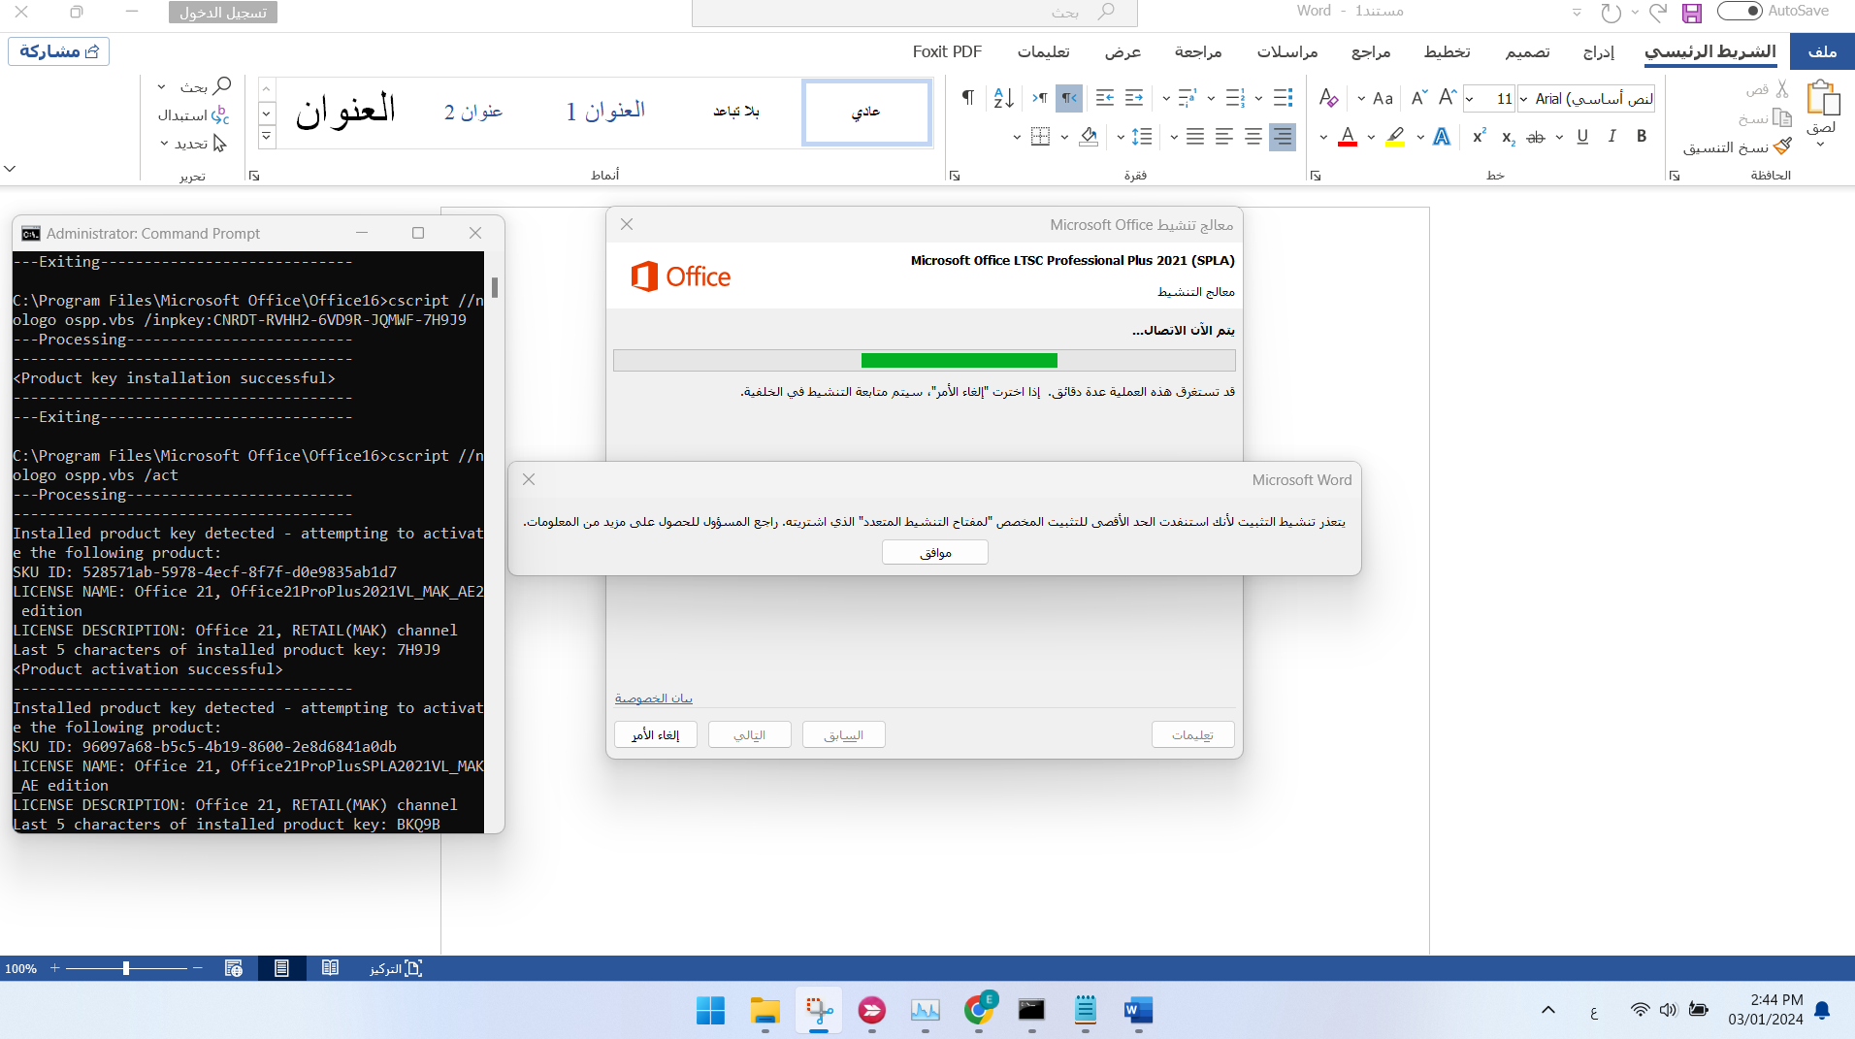Viewport: 1855px width, 1039px height.
Task: Enable left-to-right text direction
Action: (x=1039, y=98)
